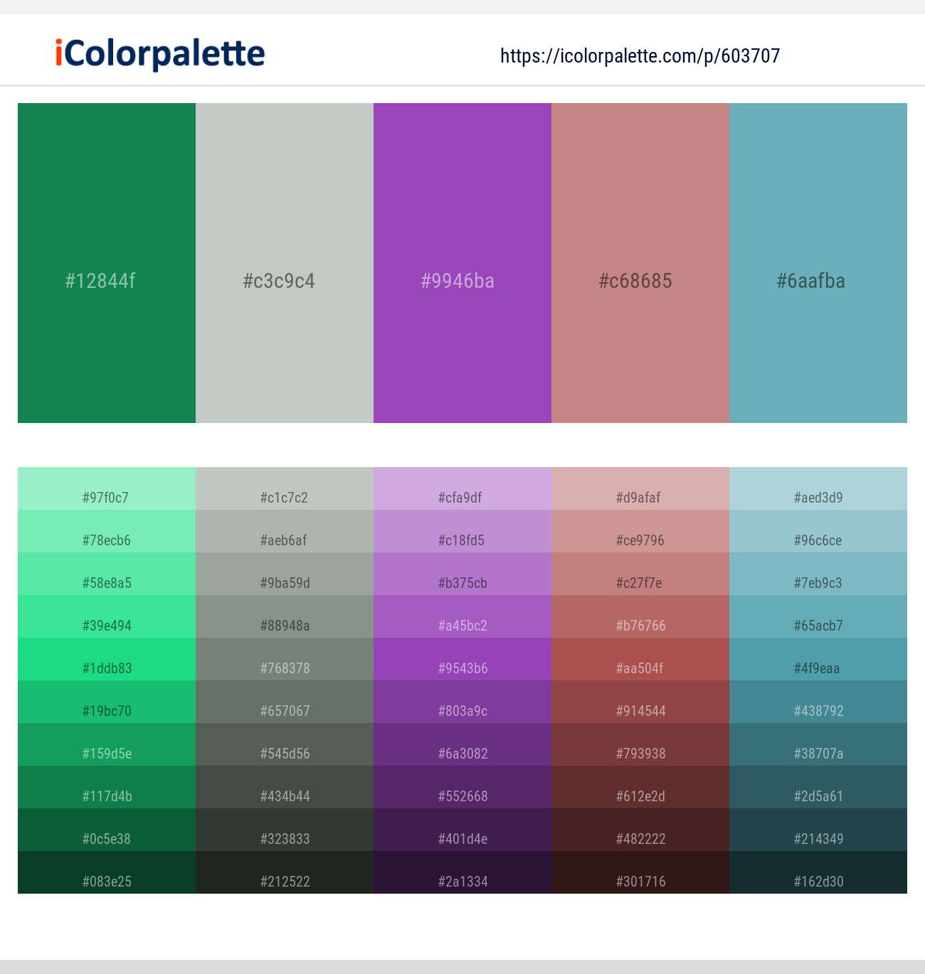
Task: Select the purple #803a9c shade
Action: 462,702
